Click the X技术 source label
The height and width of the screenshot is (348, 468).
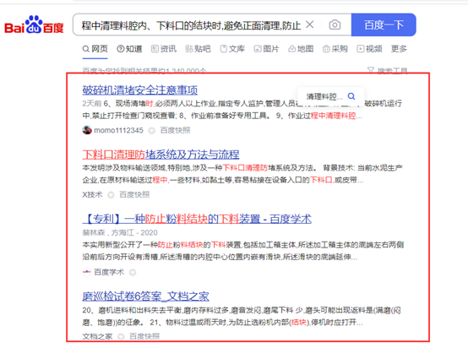click(92, 194)
